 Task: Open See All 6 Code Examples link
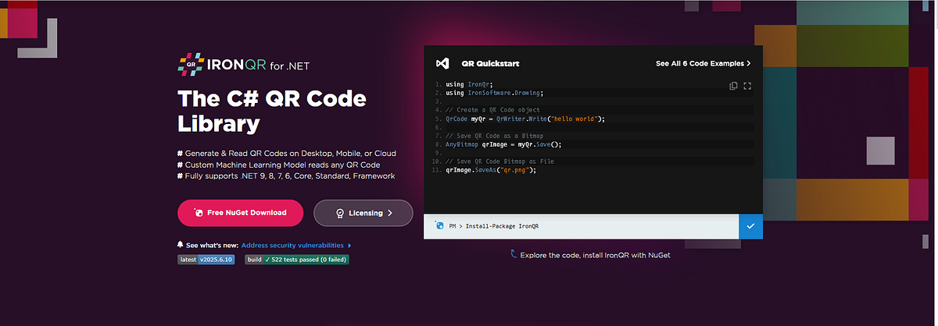[703, 63]
